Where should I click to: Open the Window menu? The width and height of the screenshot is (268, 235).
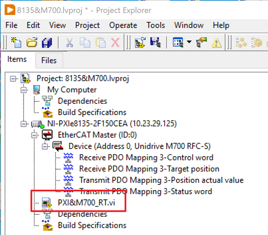pos(189,25)
